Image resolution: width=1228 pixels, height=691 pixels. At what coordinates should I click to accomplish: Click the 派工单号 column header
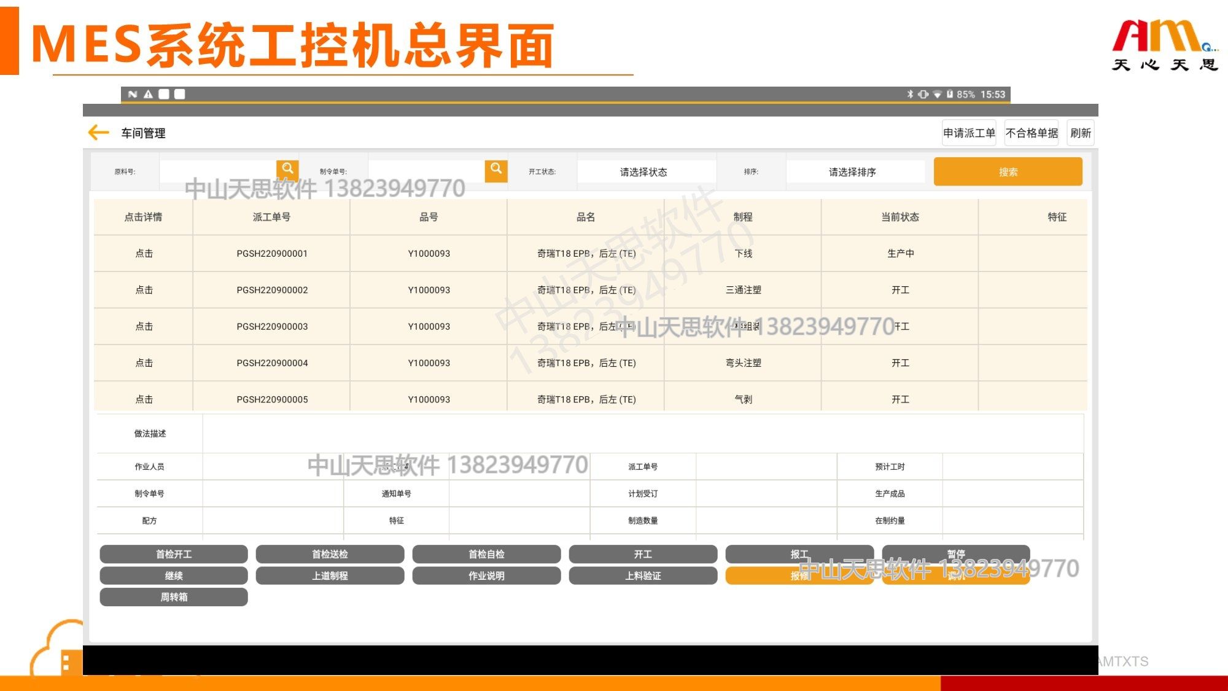(272, 217)
